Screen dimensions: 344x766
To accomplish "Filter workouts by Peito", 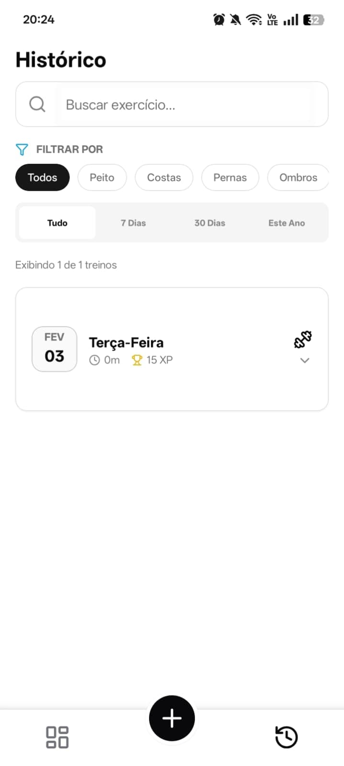I will (102, 177).
